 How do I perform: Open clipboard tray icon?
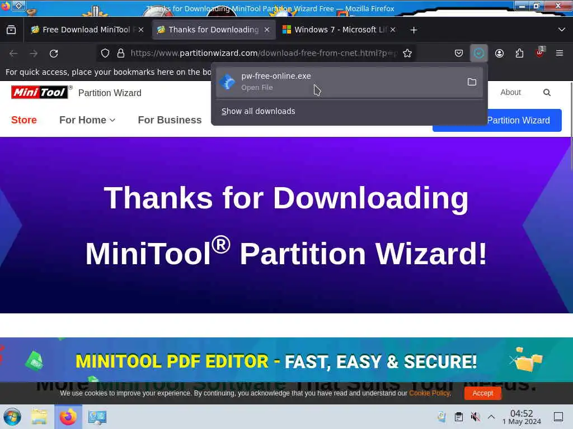coord(459,417)
